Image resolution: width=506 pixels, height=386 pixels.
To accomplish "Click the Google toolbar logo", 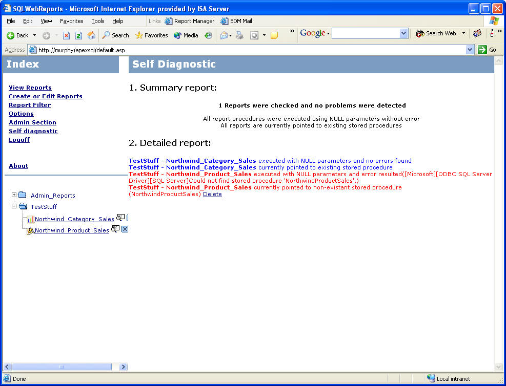I will click(x=312, y=33).
